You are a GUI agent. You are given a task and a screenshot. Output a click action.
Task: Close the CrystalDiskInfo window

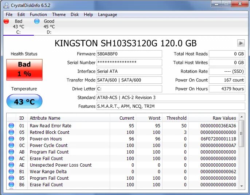point(240,4)
